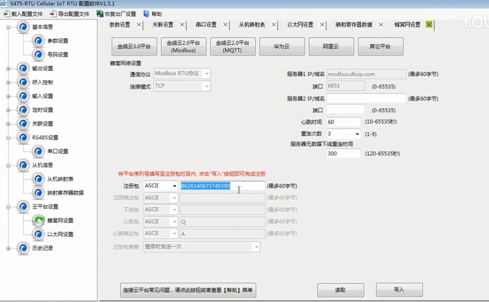Image resolution: width=489 pixels, height=302 pixels.
Task: Switch to the 串口设置 tab
Action: pyautogui.click(x=205, y=24)
